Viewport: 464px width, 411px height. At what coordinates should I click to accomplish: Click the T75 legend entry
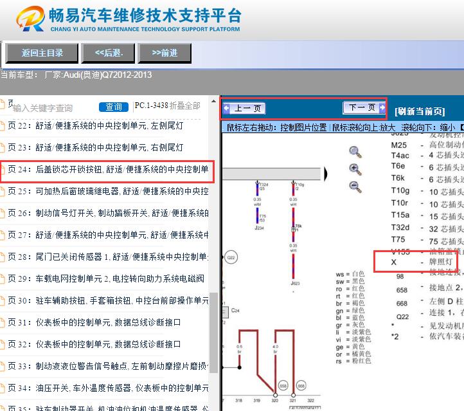(426, 240)
